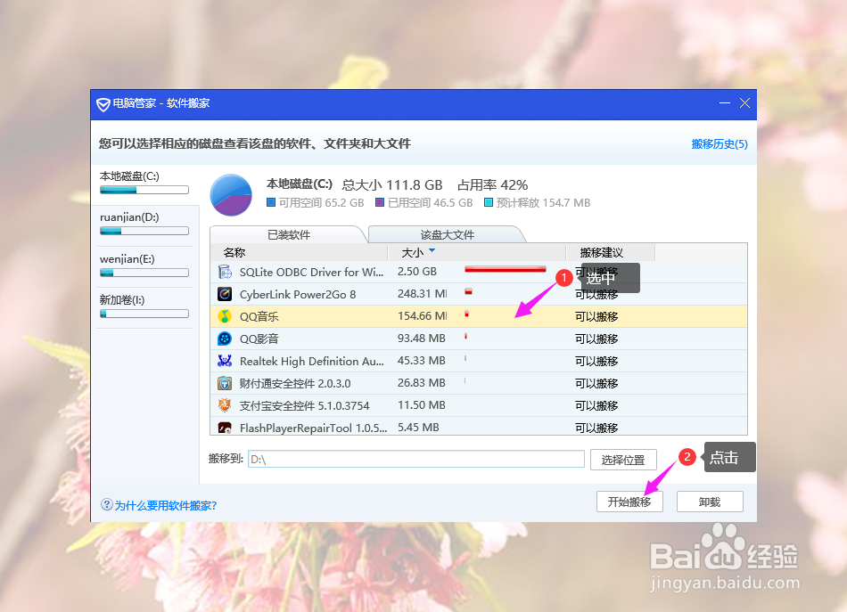Click 可以搬移 in the 财付通安全控件 row
The height and width of the screenshot is (612, 847).
coord(596,383)
